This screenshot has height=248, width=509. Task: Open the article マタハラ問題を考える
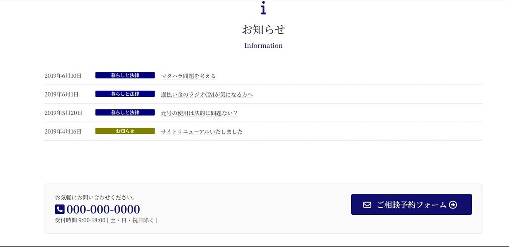[x=189, y=76]
